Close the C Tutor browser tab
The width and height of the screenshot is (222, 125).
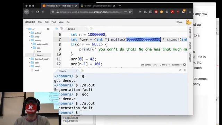click(114, 6)
